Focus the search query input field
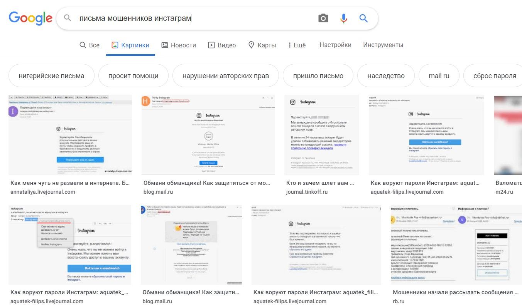This screenshot has width=522, height=305. [x=195, y=18]
